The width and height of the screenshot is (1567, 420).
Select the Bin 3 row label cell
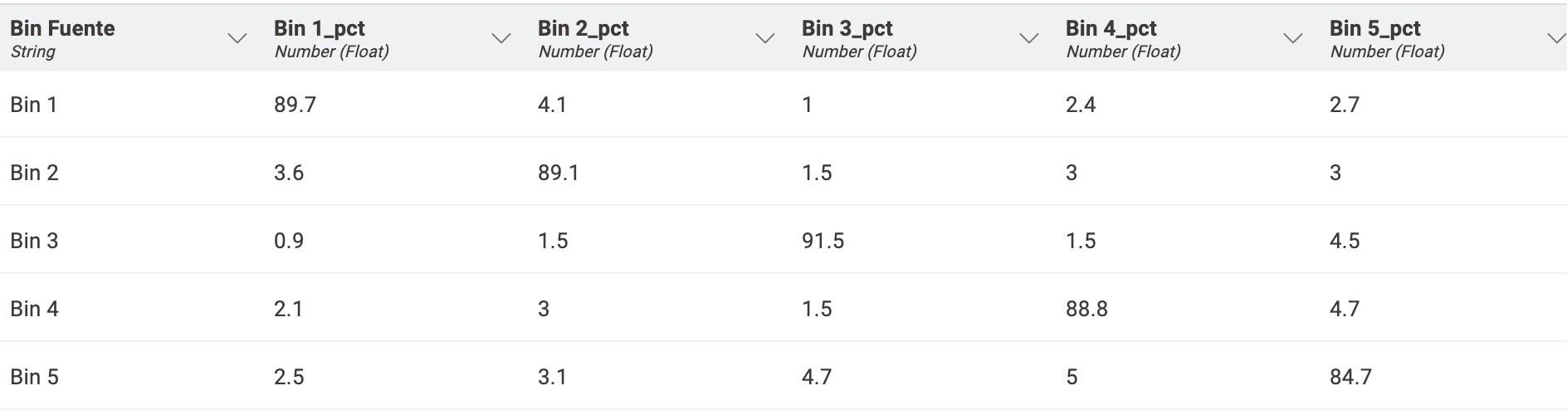coord(132,241)
